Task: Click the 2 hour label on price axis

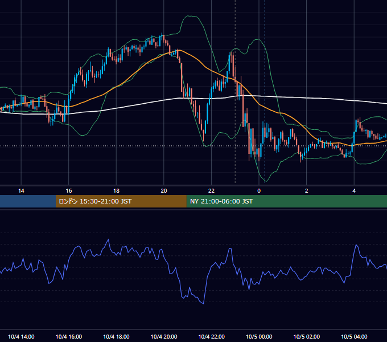Action: [x=307, y=191]
